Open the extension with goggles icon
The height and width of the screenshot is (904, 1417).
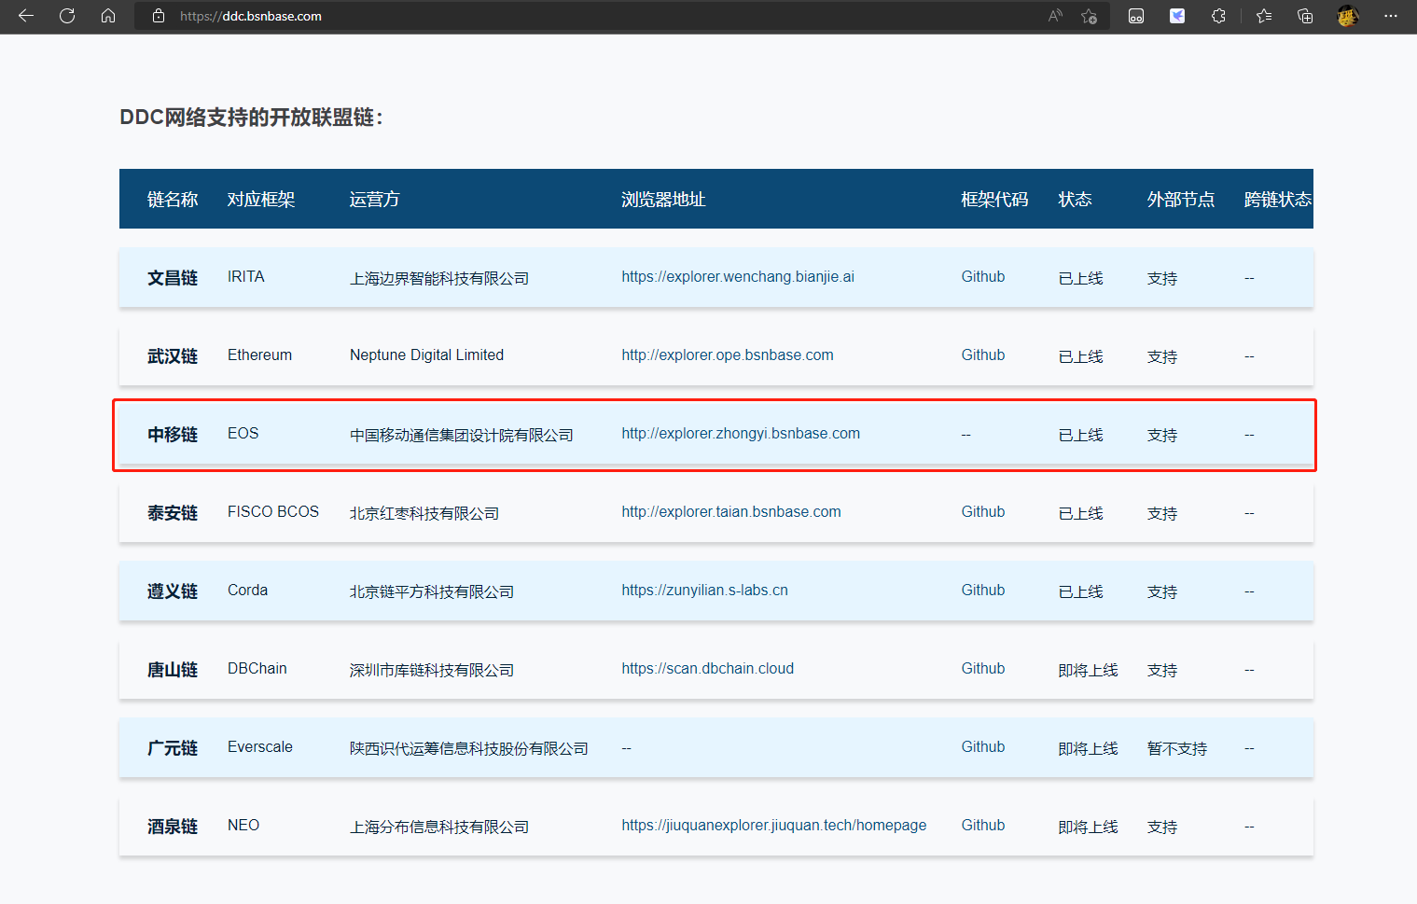point(1136,16)
